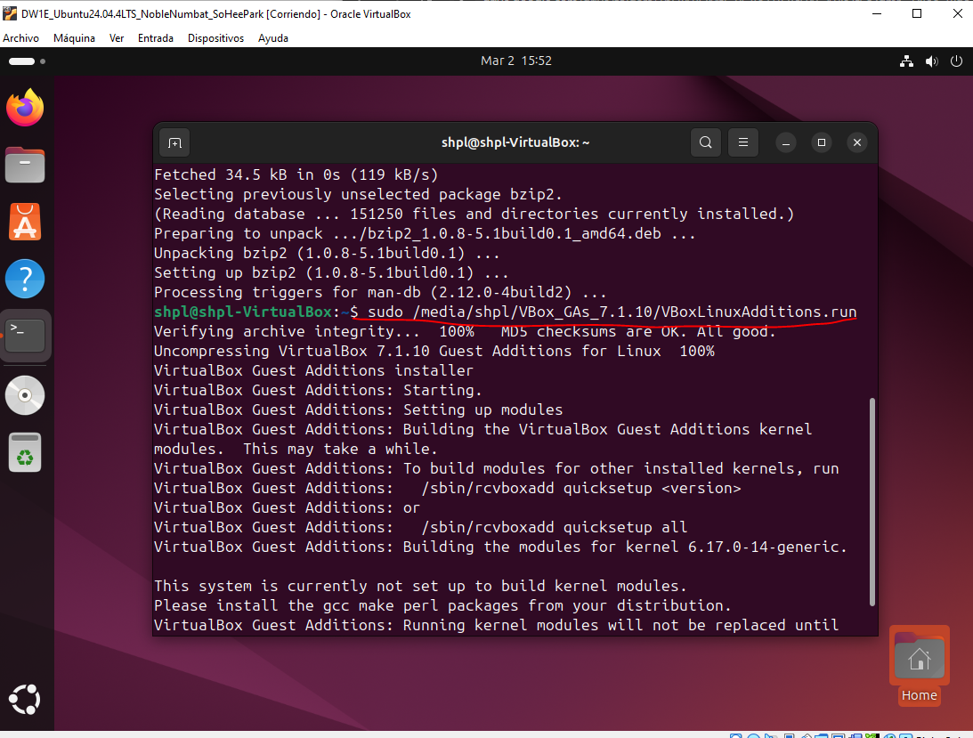Launch the Ubuntu App Center
Viewport: 973px width, 738px height.
[x=25, y=222]
